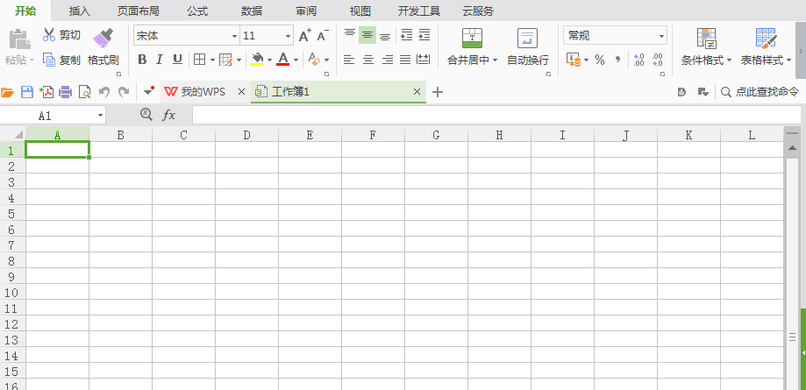This screenshot has width=806, height=390.
Task: Expand the number format dropdown showing 常规
Action: (661, 36)
